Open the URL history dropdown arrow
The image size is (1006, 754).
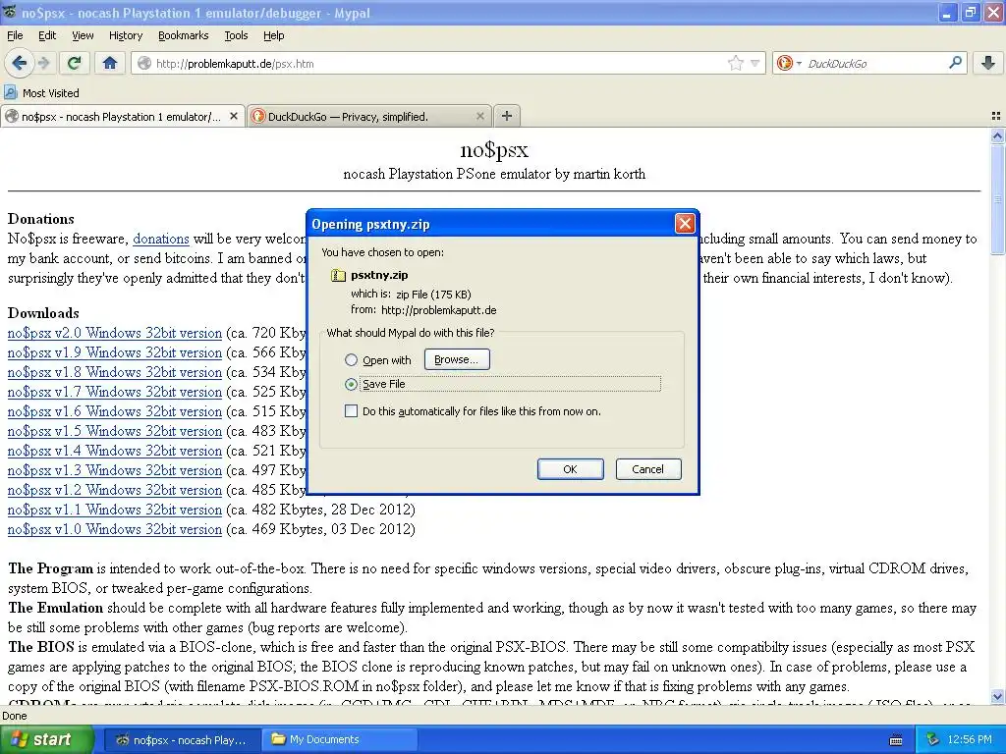pos(755,63)
